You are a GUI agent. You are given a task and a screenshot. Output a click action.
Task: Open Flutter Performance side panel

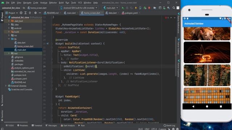(178, 23)
